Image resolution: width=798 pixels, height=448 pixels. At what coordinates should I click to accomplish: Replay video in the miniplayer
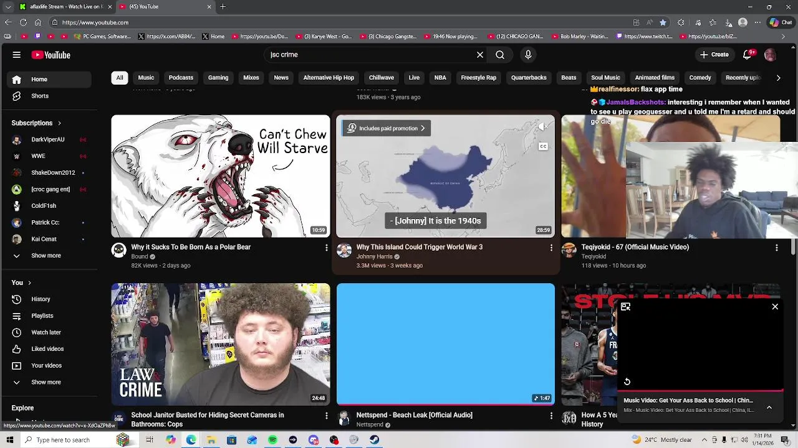pyautogui.click(x=627, y=381)
